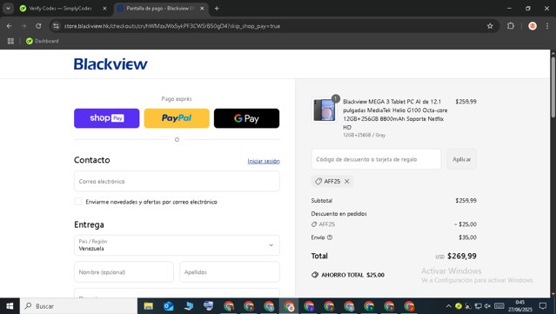Open the tab search dropdown arrow
Screen dimensions: 556x314
(8, 8)
